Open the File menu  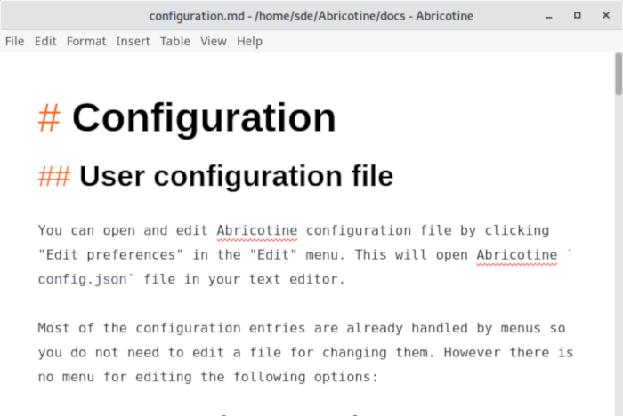[15, 41]
